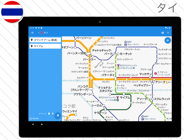Select マッカサン station label
This screenshot has height=140, width=184.
tap(145, 74)
